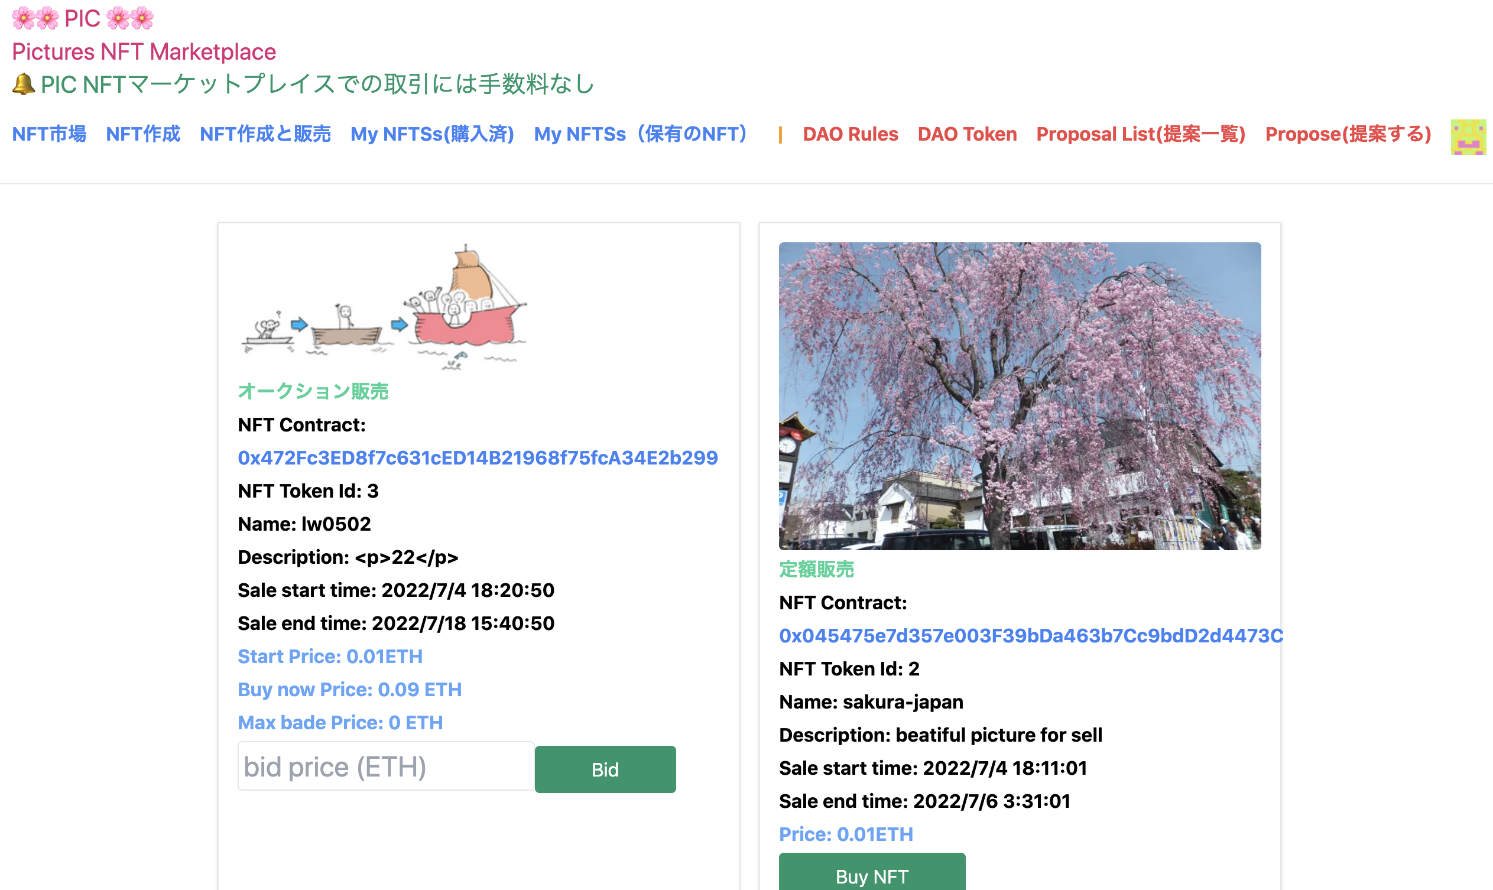Click the bell notice about no fees

click(x=303, y=84)
